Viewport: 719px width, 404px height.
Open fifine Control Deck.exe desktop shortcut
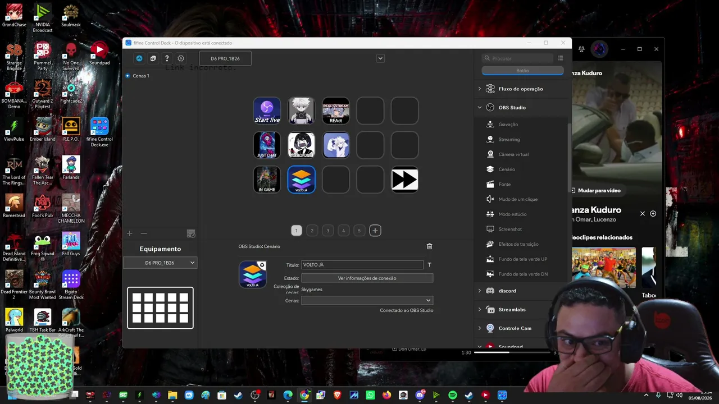[x=99, y=132]
